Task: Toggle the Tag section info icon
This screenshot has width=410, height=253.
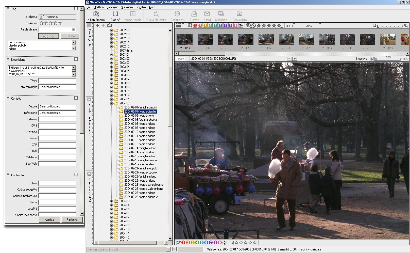Action: click(x=76, y=8)
